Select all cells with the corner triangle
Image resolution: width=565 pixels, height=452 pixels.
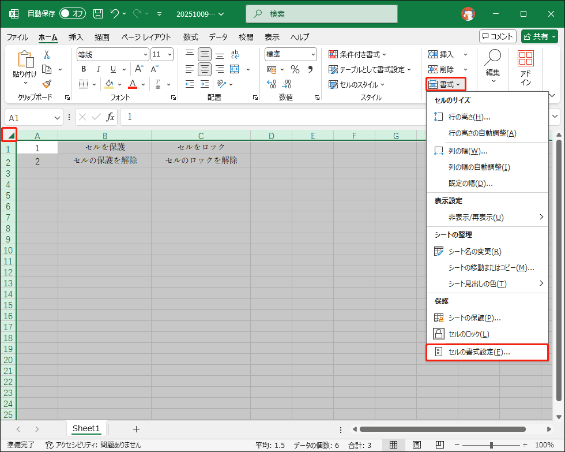(x=9, y=135)
